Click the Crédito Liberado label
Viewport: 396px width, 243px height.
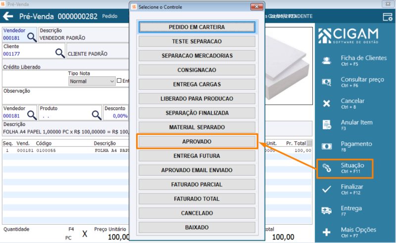pyautogui.click(x=22, y=67)
